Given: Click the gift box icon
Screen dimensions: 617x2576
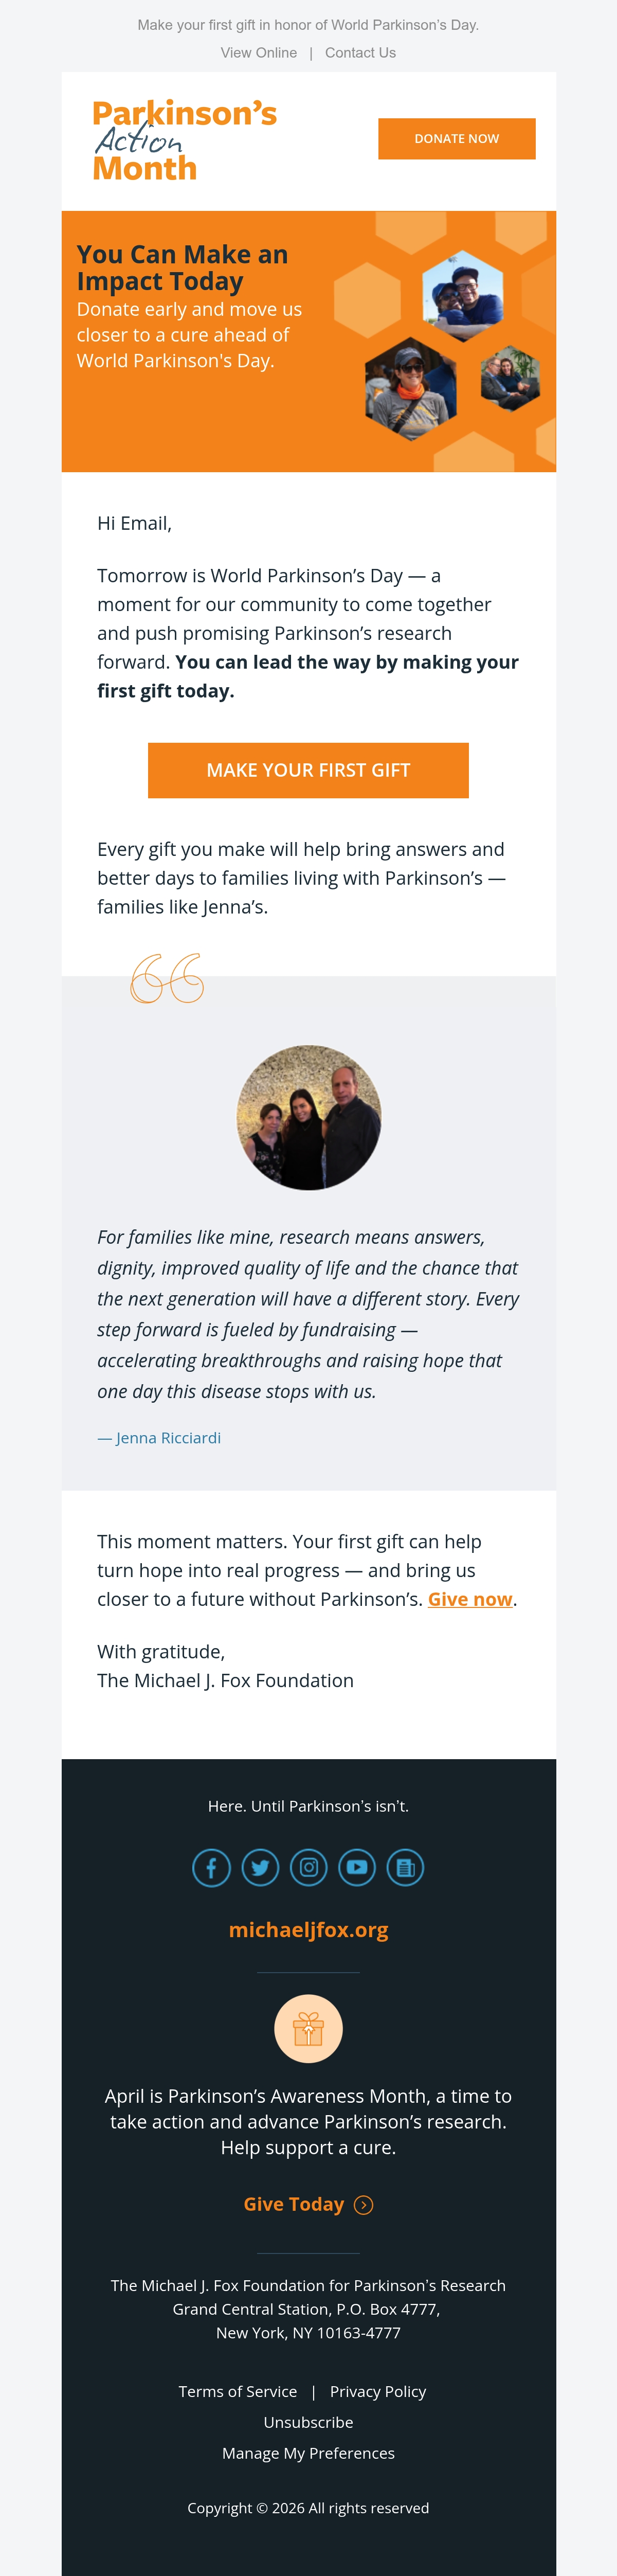Looking at the screenshot, I should click(308, 2029).
